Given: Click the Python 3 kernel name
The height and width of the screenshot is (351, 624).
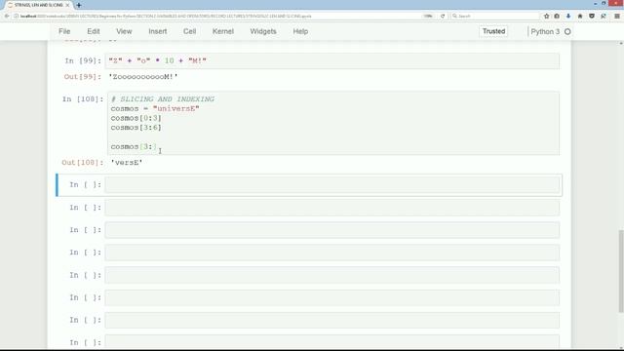Looking at the screenshot, I should click(x=545, y=31).
